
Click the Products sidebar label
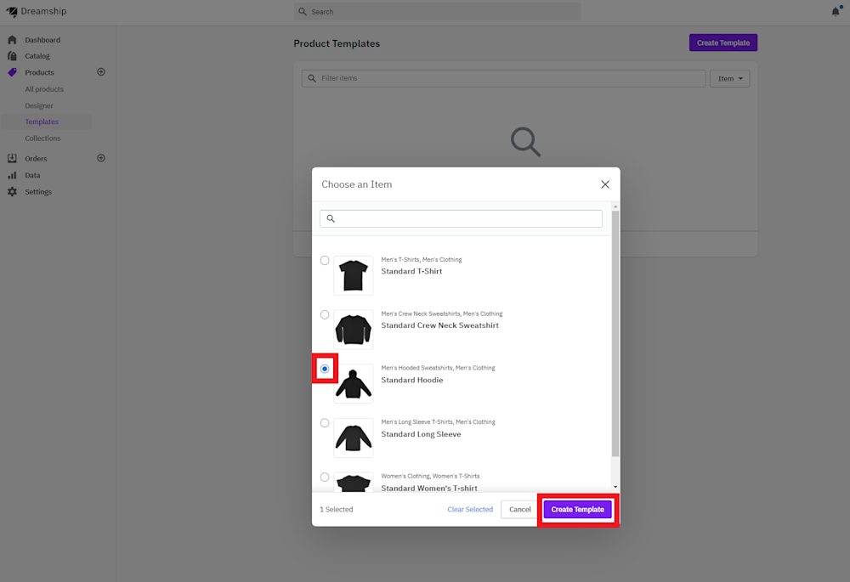39,72
